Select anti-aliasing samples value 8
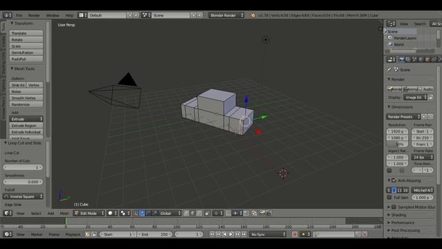This screenshot has height=249, width=442. coord(394,190)
